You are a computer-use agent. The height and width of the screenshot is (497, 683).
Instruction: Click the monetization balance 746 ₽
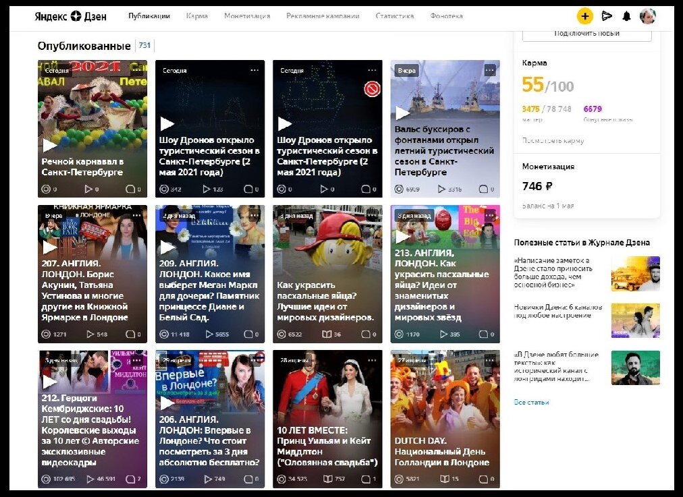(537, 186)
